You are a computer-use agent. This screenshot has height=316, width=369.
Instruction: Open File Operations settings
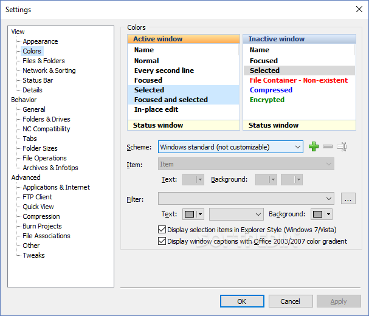pos(44,158)
